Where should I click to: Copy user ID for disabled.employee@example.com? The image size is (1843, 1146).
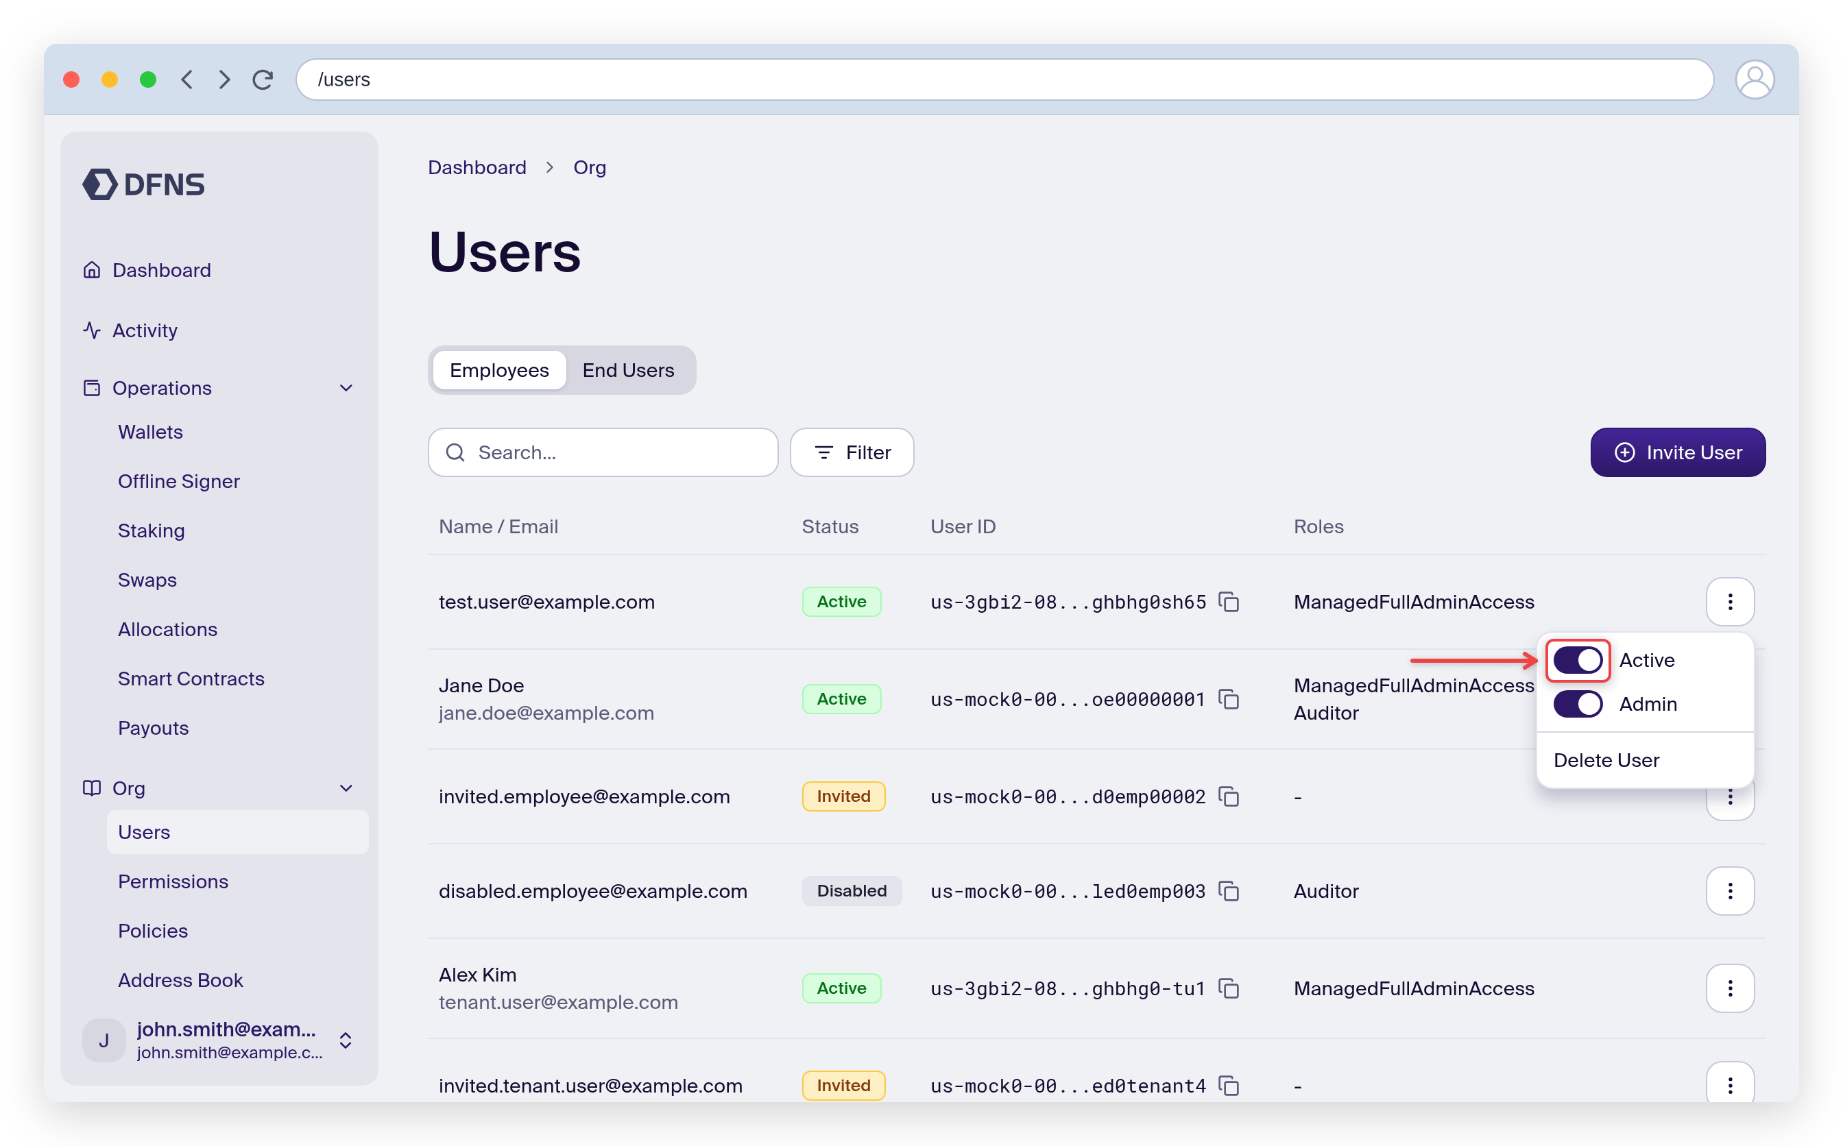pyautogui.click(x=1228, y=891)
